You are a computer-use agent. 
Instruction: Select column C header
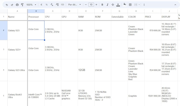coord(53,11)
